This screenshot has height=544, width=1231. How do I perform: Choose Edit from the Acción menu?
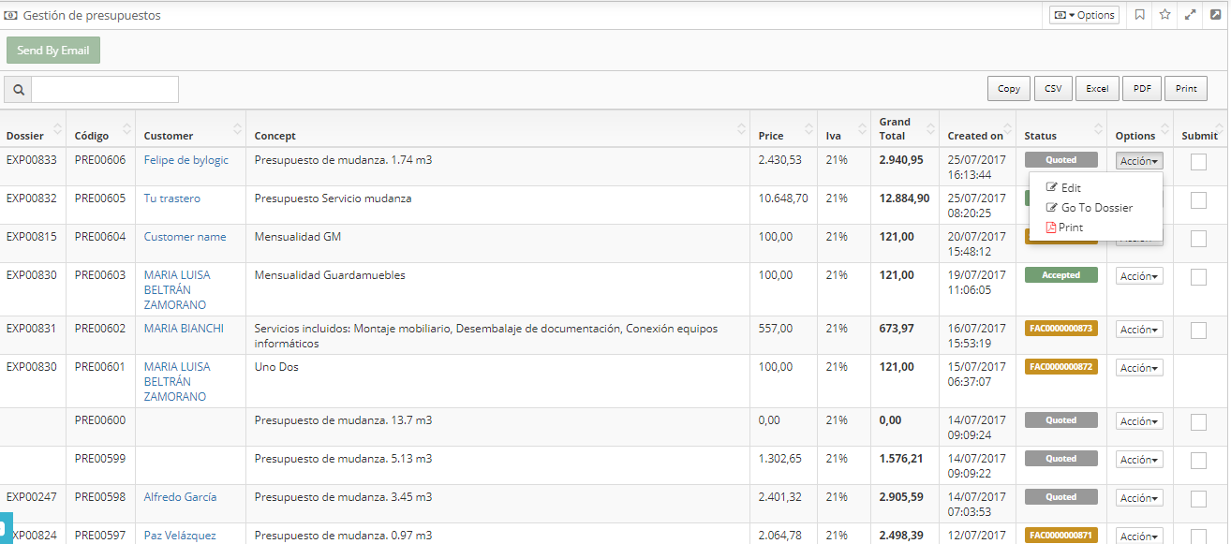click(1071, 188)
